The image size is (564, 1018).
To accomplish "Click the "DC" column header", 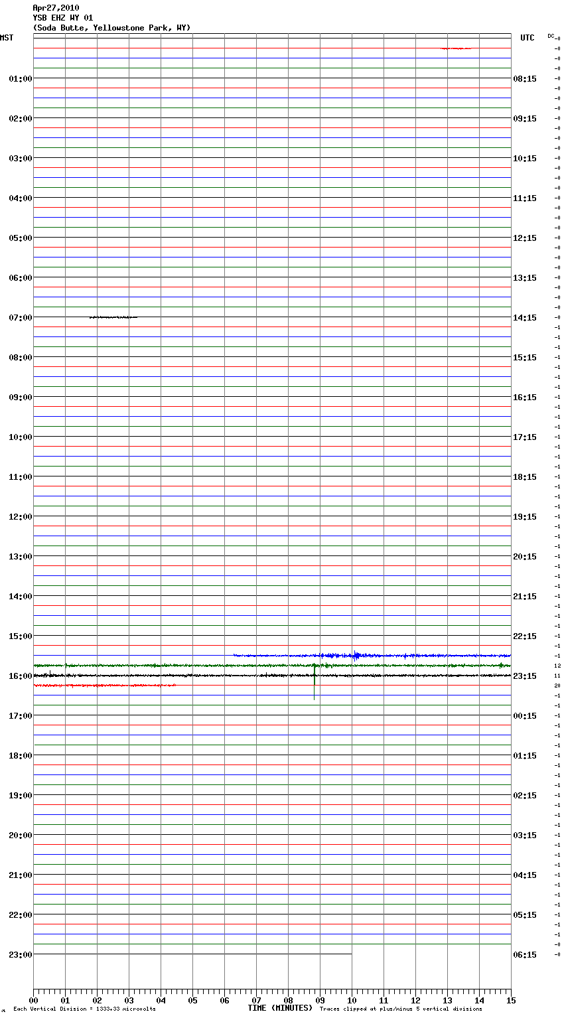I will pos(551,36).
